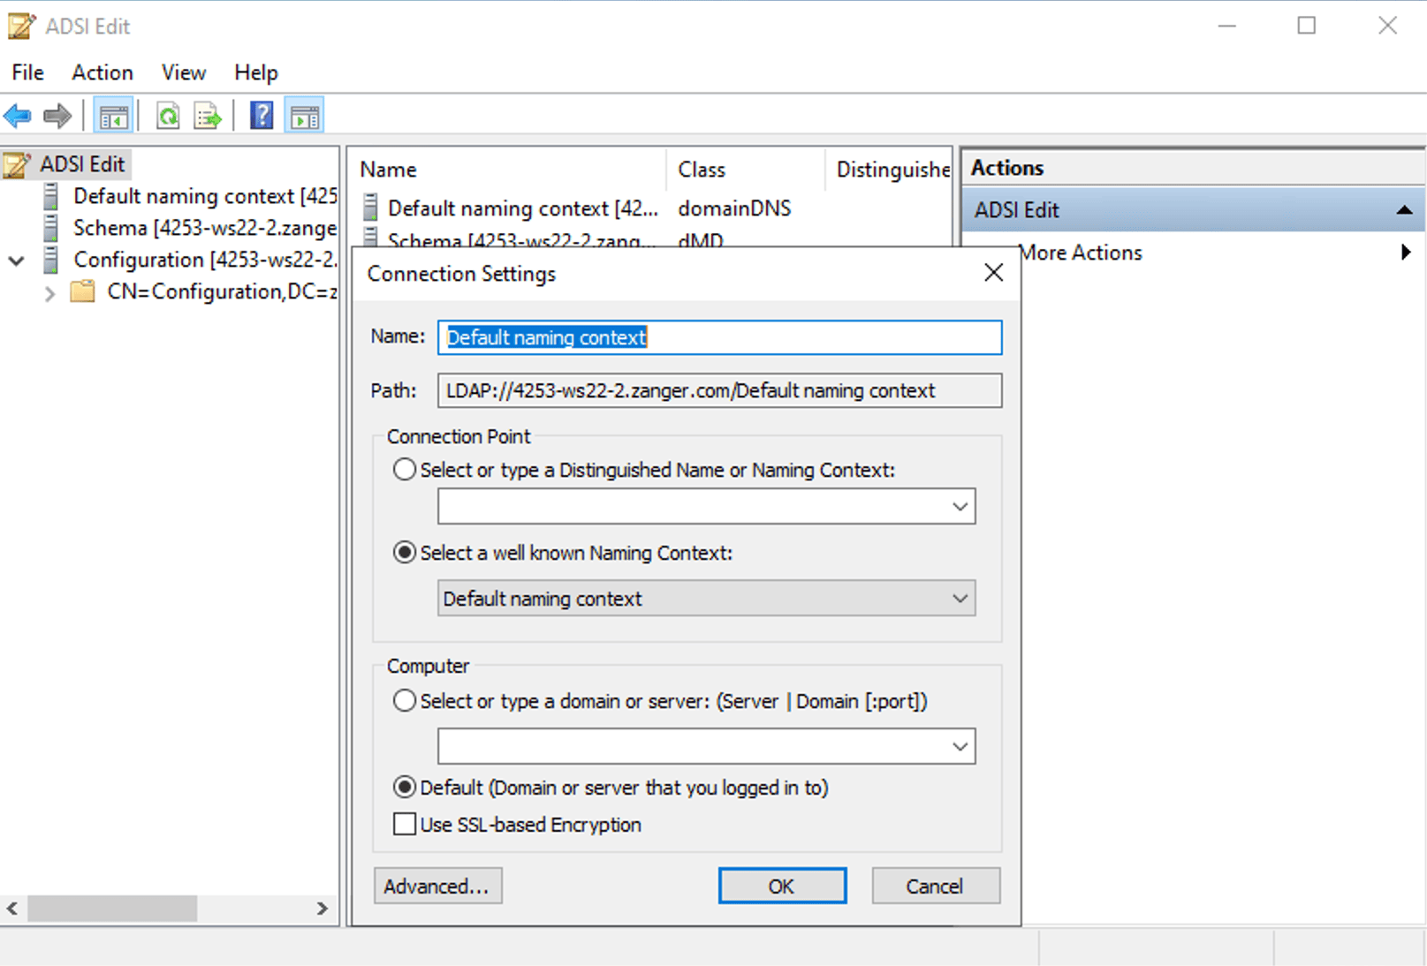
Task: Expand the CN=Configuration tree node
Action: click(50, 292)
